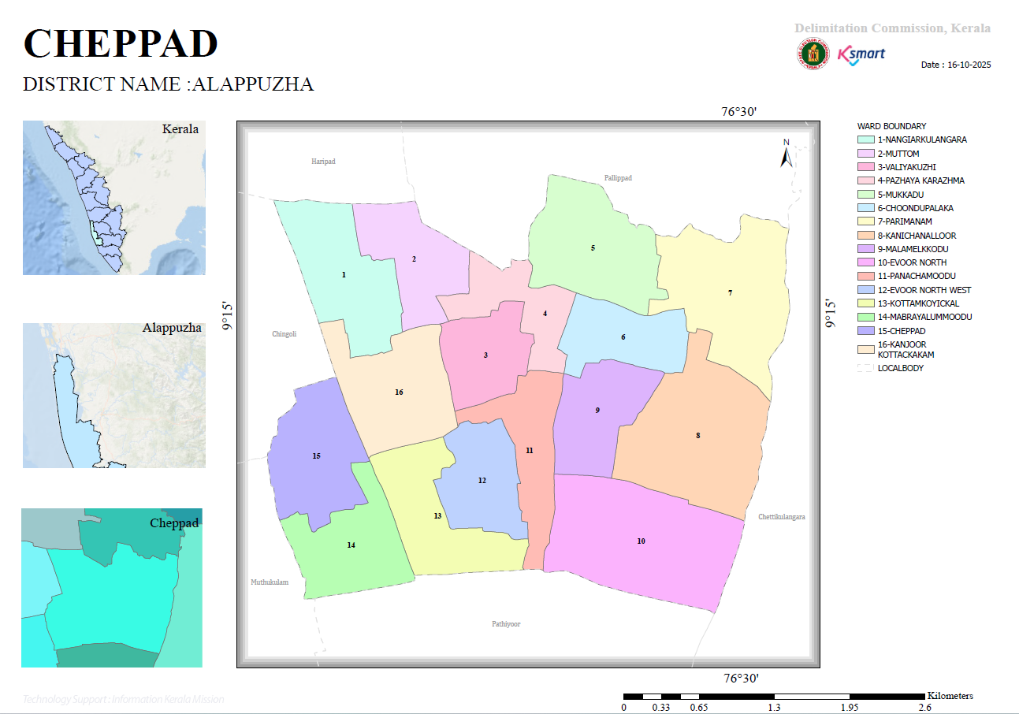Screen dimensions: 1019x714
Task: Click the Haripad neighbouring label
Action: [323, 162]
